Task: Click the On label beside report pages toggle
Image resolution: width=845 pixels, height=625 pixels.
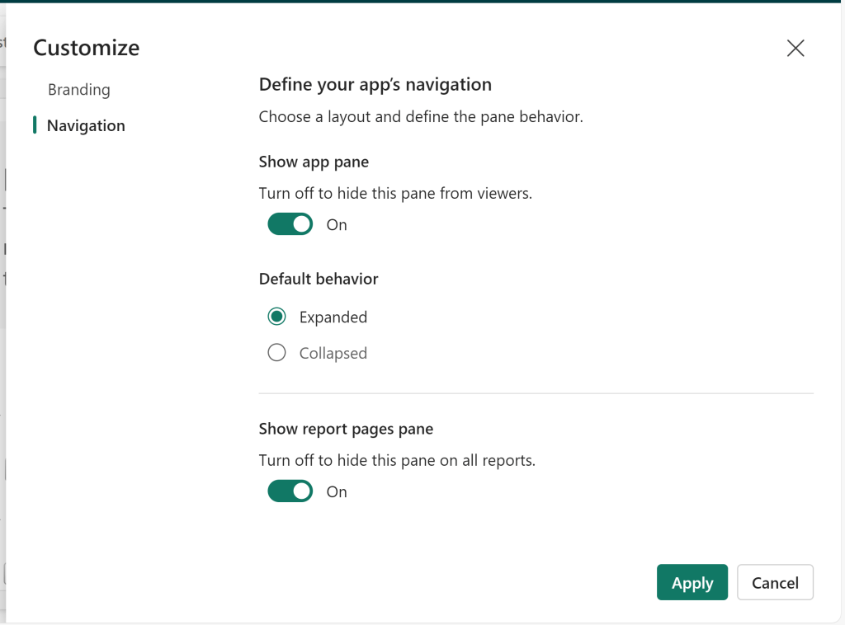Action: 337,492
